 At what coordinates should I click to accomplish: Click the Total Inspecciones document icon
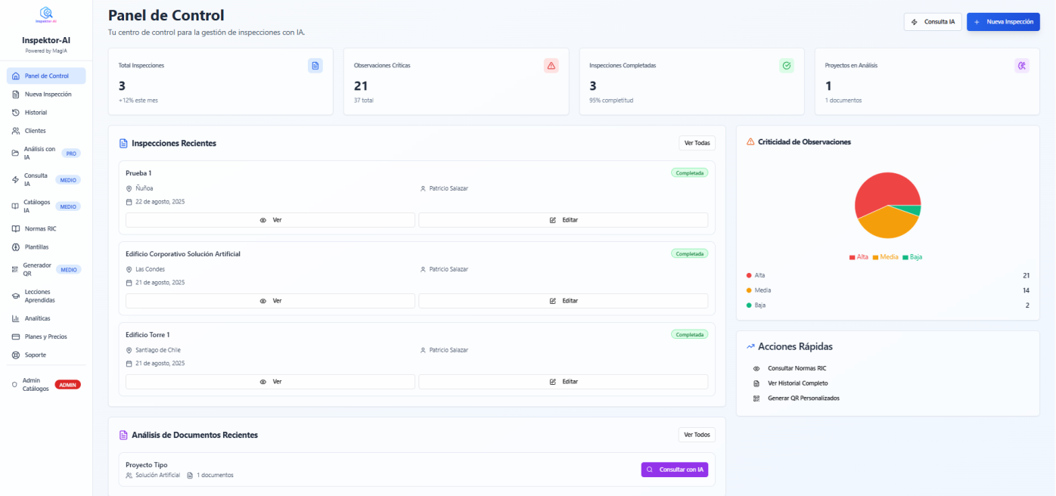click(315, 66)
